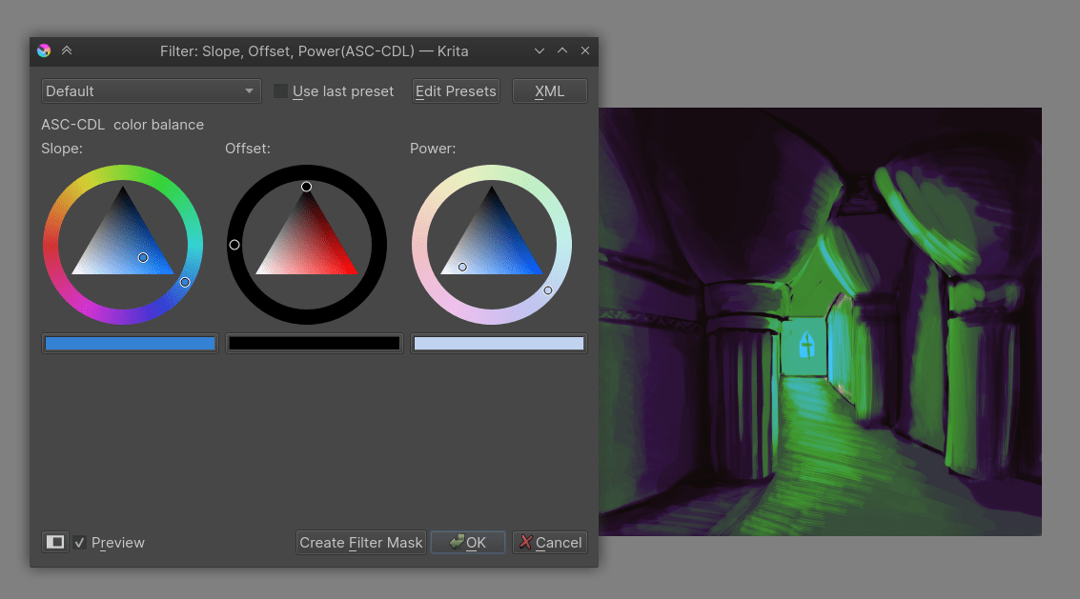Toggle the split preview icon beside Preview

click(55, 542)
